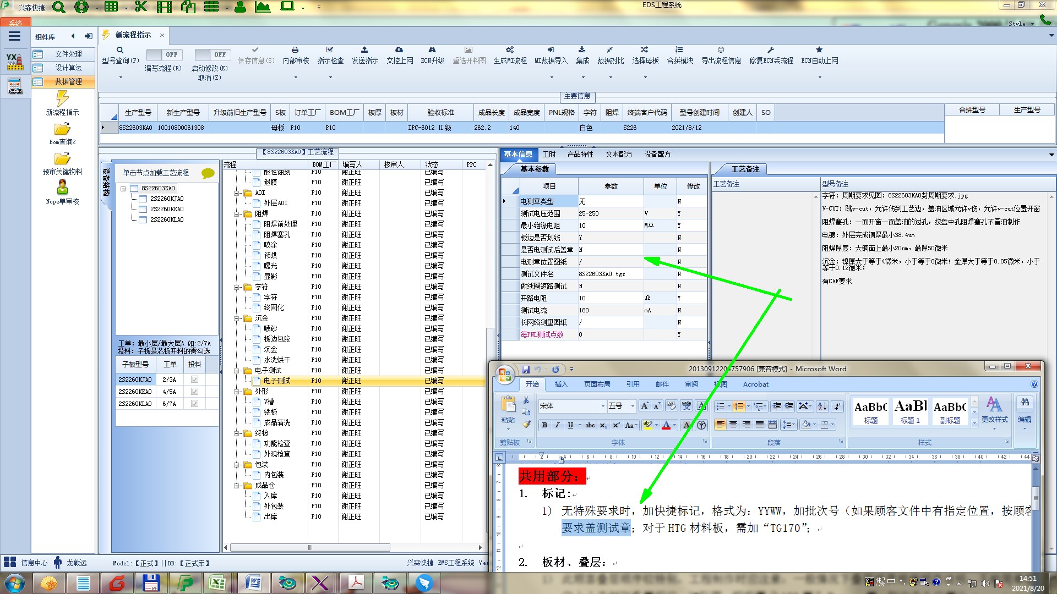Click the 测试文件名 parameter value field
This screenshot has height=594, width=1057.
[610, 274]
